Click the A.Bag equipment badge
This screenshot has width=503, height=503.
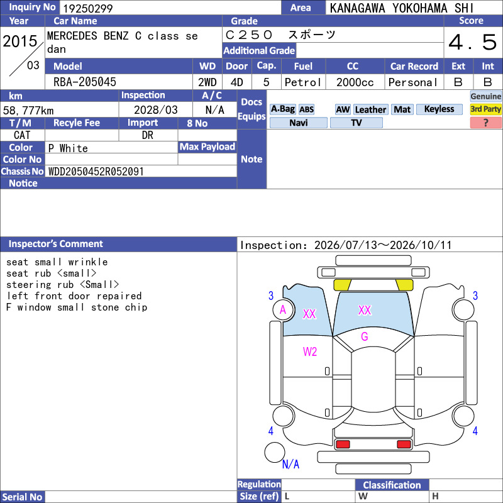point(282,109)
